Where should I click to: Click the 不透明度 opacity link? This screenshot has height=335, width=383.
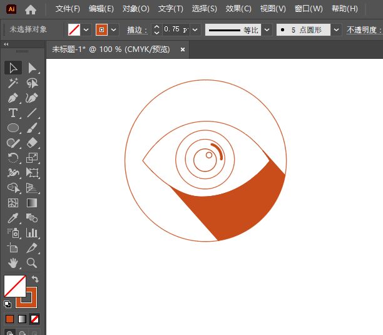364,29
